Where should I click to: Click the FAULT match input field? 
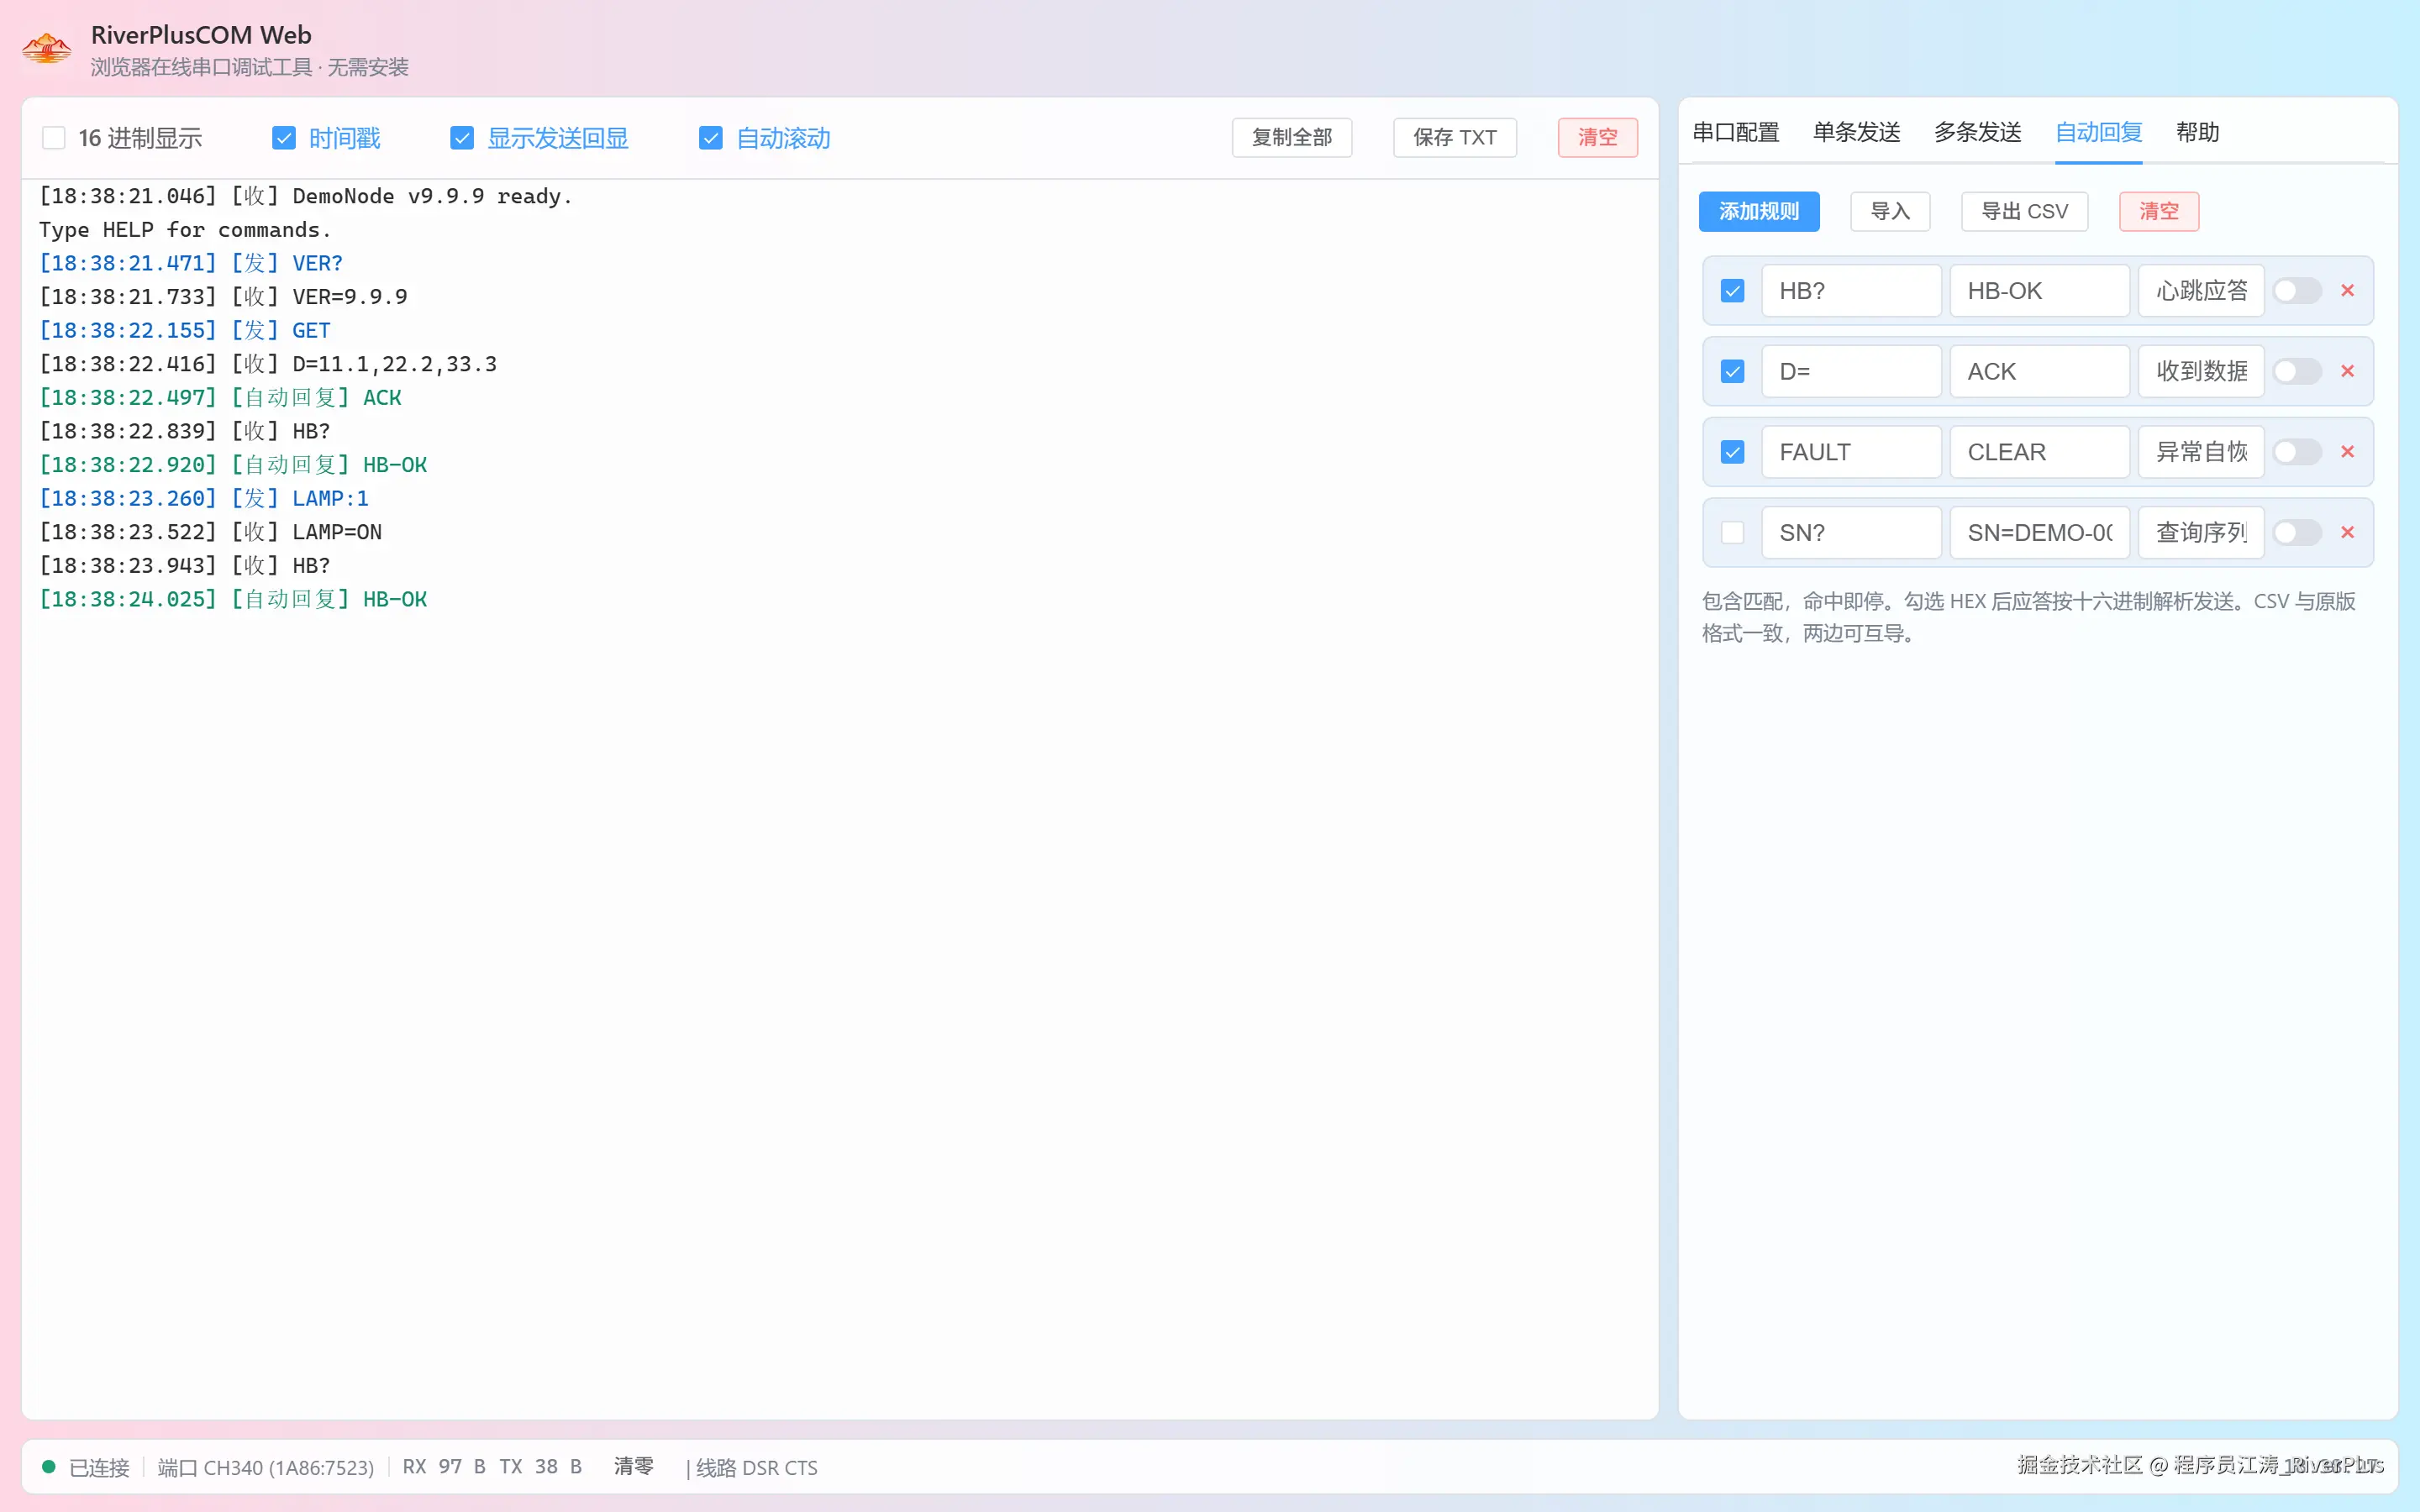click(1852, 452)
